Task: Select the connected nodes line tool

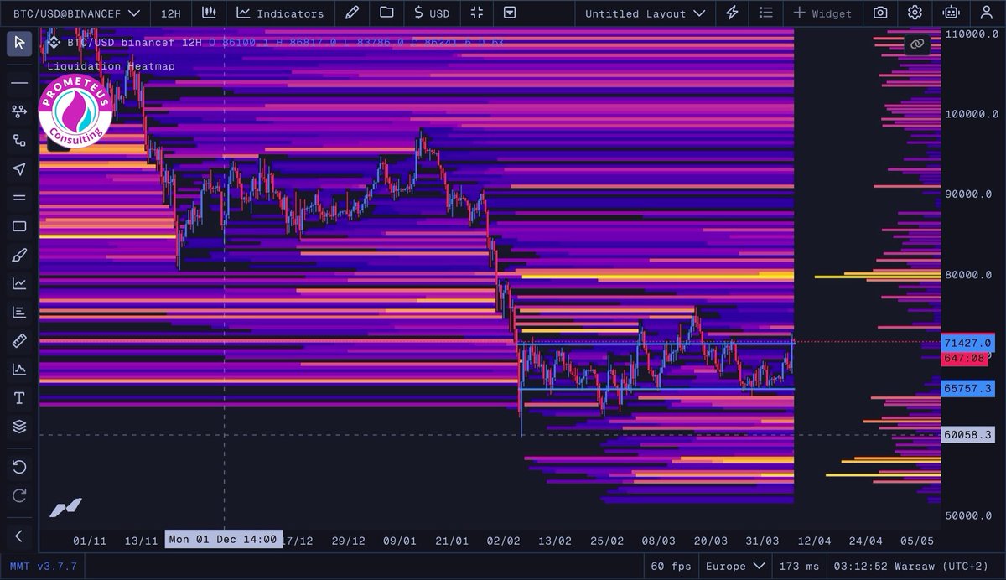Action: [x=19, y=140]
